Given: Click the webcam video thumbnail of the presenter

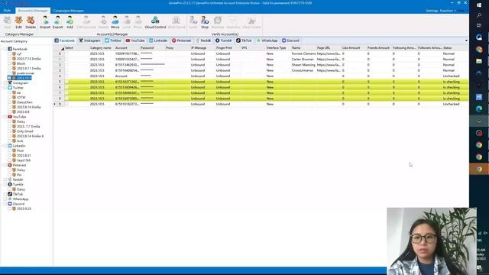Looking at the screenshot, I should click(432, 241).
